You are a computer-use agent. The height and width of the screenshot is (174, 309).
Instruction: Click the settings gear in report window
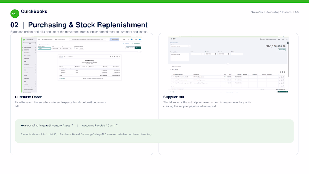(x=136, y=39)
